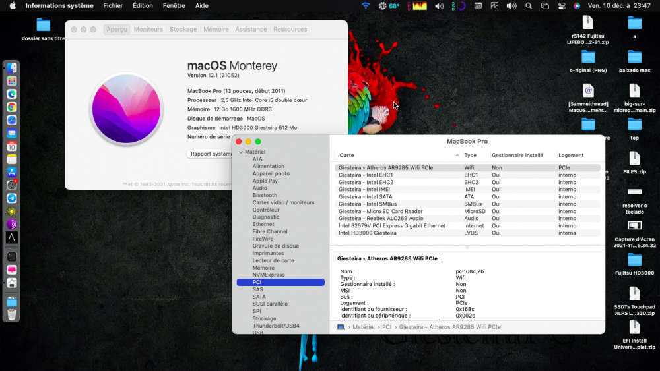Image resolution: width=660 pixels, height=371 pixels.
Task: Open the Mail app in the Dock
Action: click(x=12, y=132)
